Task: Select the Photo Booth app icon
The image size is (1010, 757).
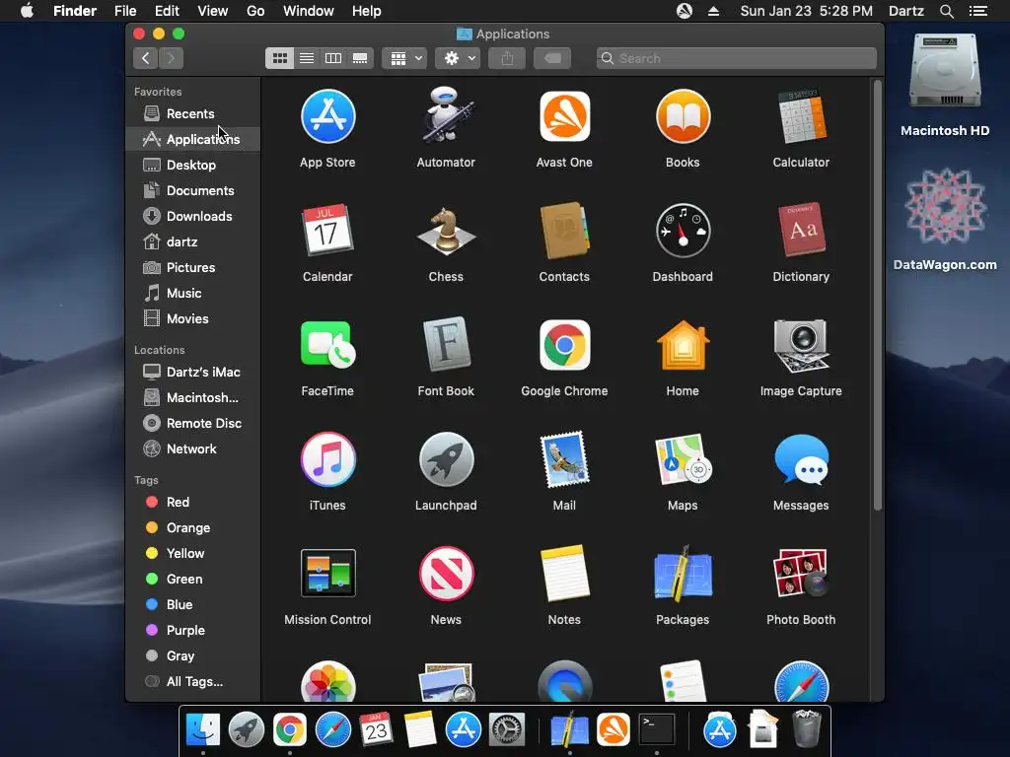Action: click(801, 574)
